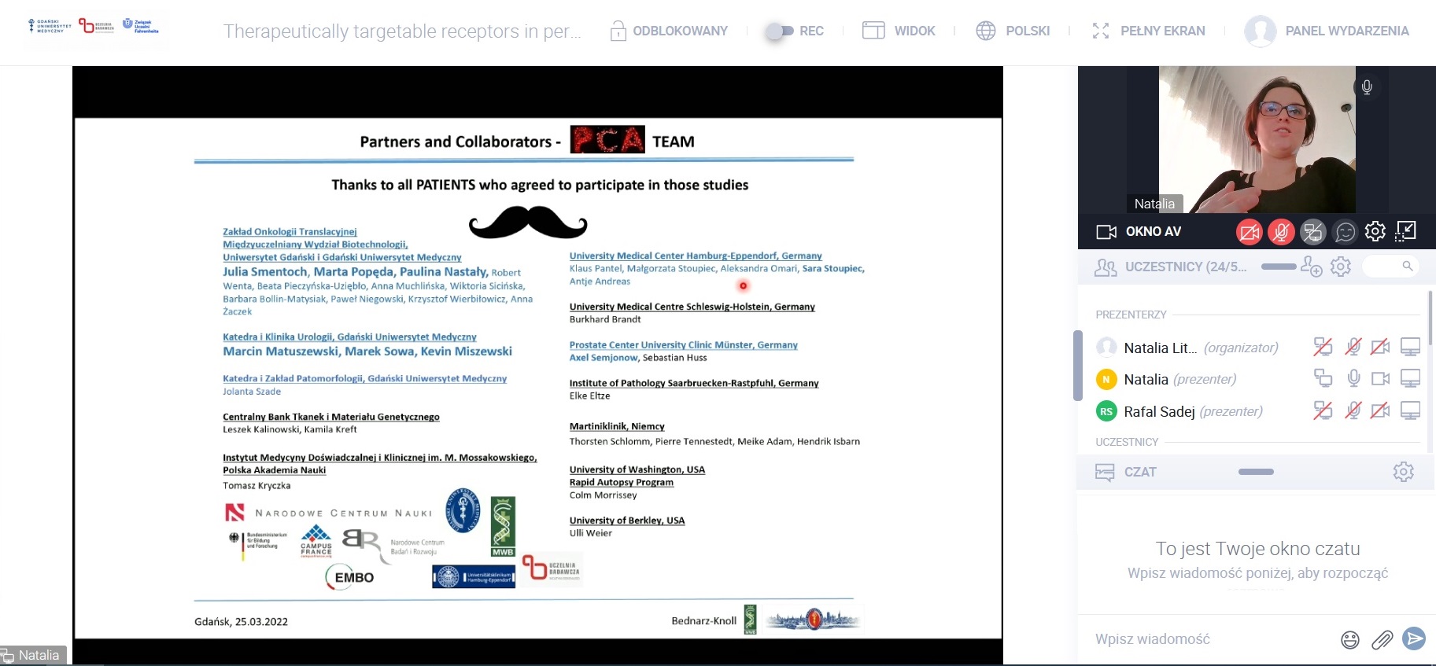Open the POLSKI language selector
The image size is (1436, 666).
click(x=1013, y=31)
